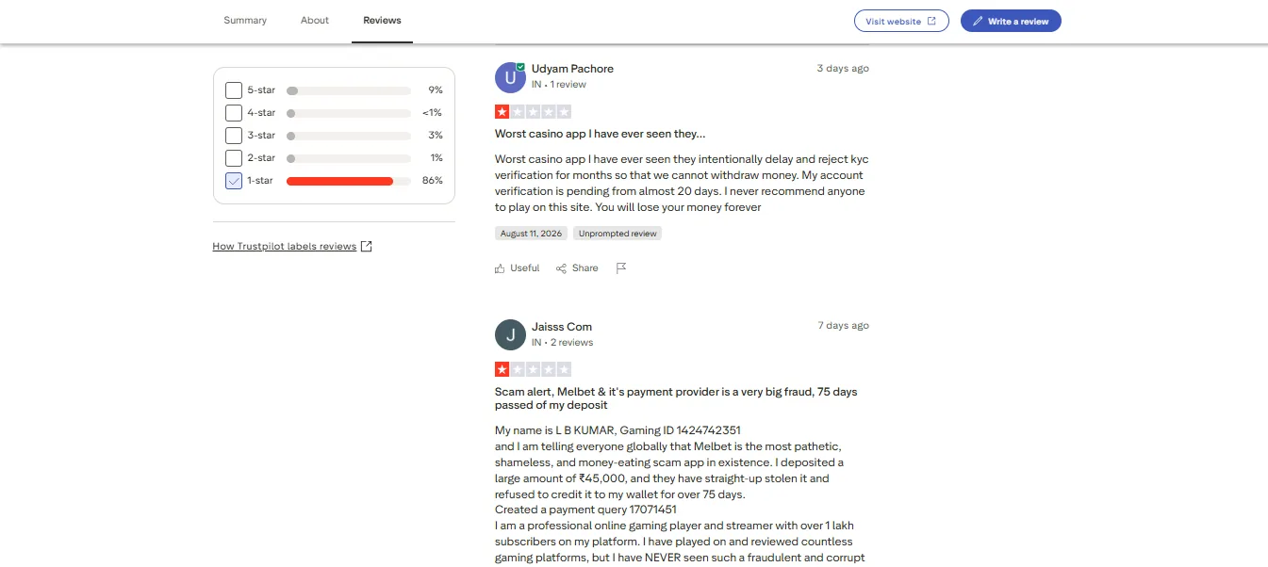Open the Summary tab
This screenshot has height=567, width=1268.
pyautogui.click(x=245, y=21)
